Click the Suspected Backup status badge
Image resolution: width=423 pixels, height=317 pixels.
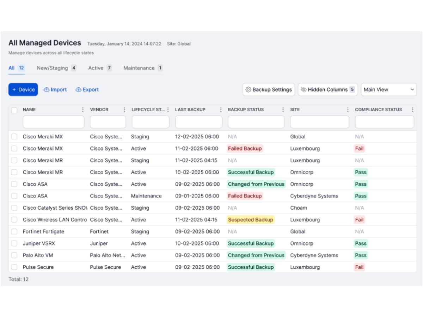coord(251,220)
